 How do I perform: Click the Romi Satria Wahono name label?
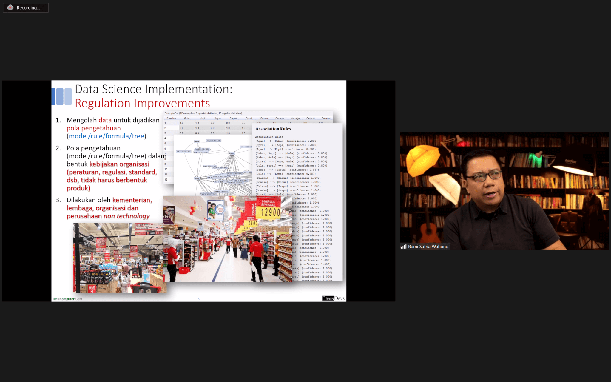tap(428, 247)
